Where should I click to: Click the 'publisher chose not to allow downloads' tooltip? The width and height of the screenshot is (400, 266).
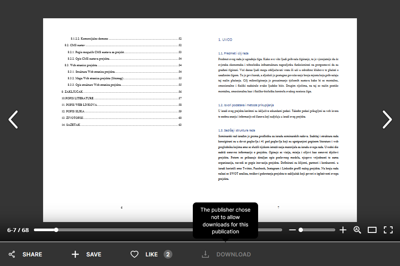coord(225,221)
